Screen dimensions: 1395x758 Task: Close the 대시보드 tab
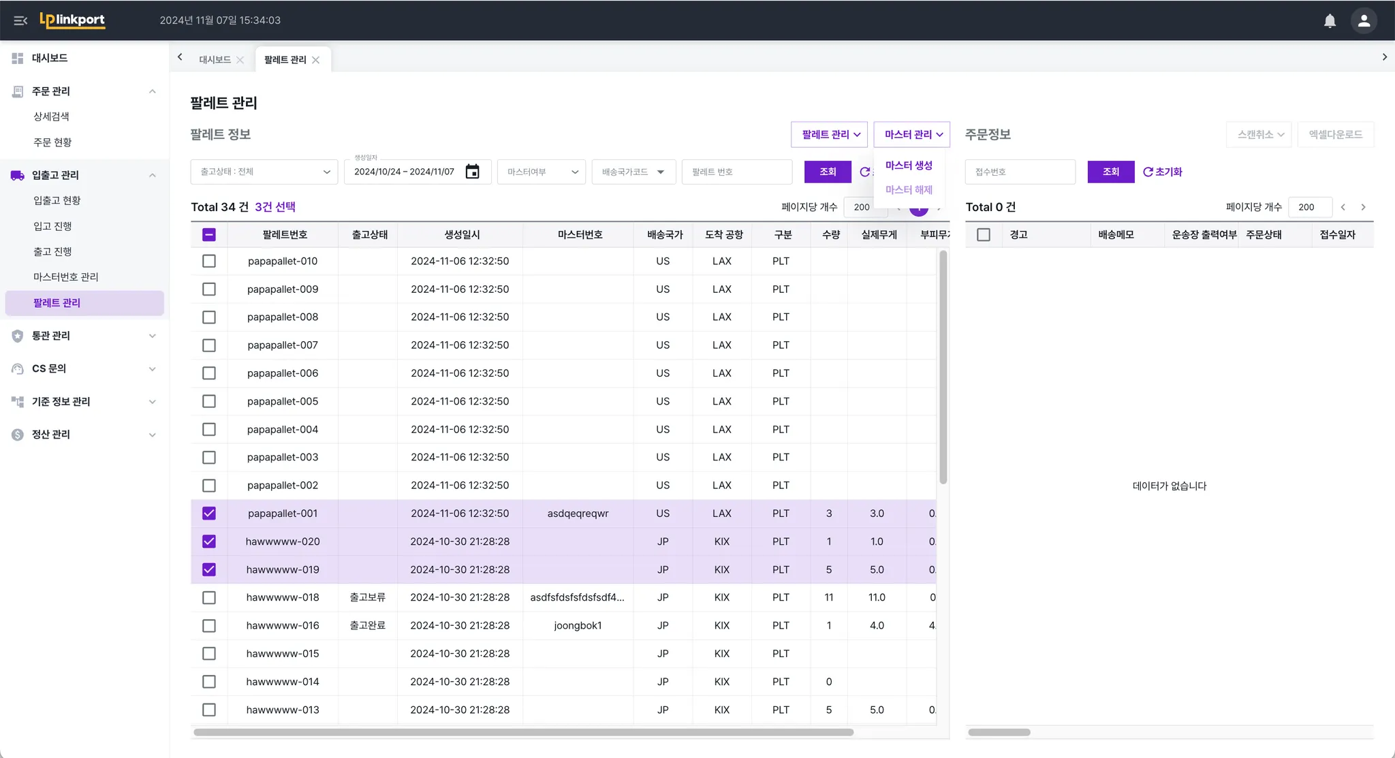[x=240, y=60]
